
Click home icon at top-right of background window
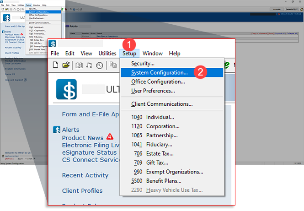pos(302,9)
